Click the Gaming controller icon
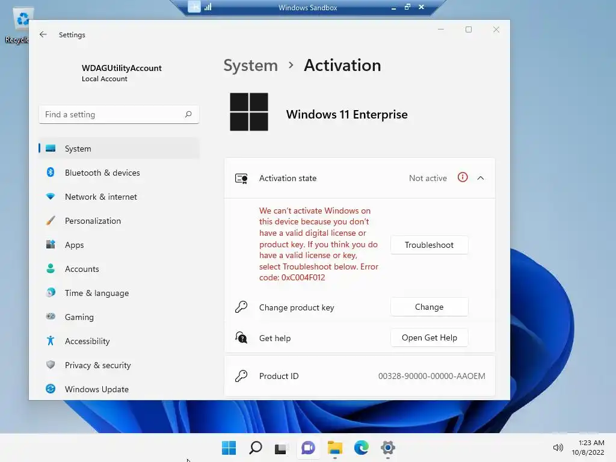 pyautogui.click(x=51, y=316)
